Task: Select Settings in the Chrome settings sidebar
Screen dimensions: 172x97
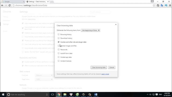Action: pos(6,24)
